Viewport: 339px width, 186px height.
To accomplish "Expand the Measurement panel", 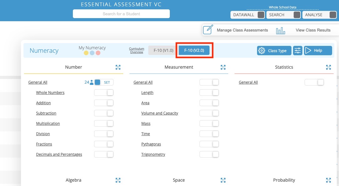I will click(223, 67).
